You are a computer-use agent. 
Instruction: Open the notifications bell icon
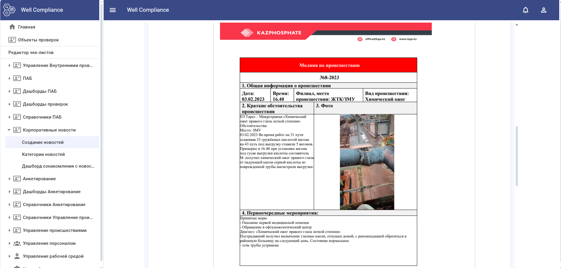click(525, 10)
